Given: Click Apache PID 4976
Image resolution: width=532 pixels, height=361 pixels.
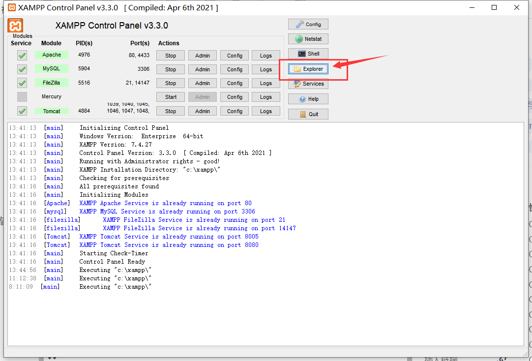Looking at the screenshot, I should pos(84,55).
